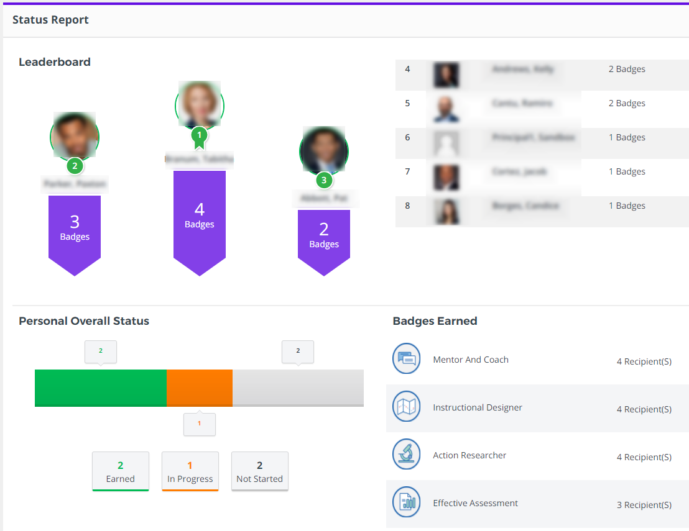Viewport: 689px width, 531px height.
Task: Open the first place leader's profile photo
Action: click(199, 104)
